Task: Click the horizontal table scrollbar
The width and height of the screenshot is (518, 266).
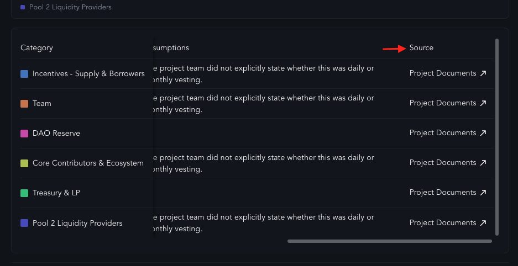Action: (390, 241)
